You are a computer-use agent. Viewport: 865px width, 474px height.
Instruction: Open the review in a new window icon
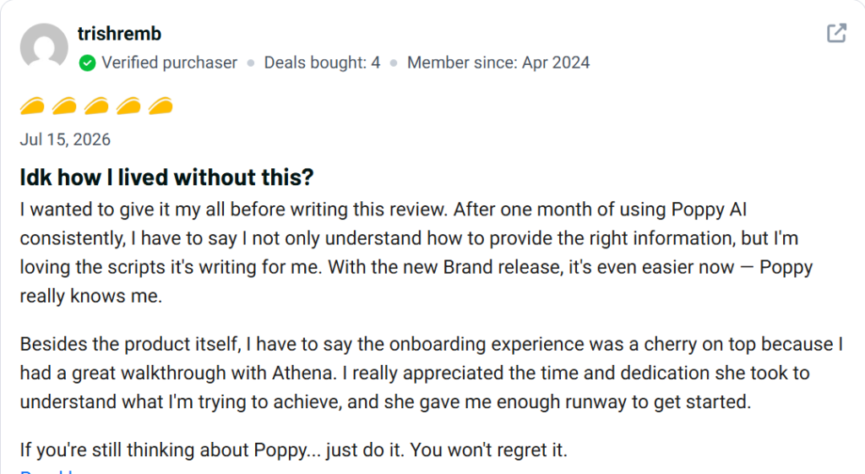(x=836, y=33)
